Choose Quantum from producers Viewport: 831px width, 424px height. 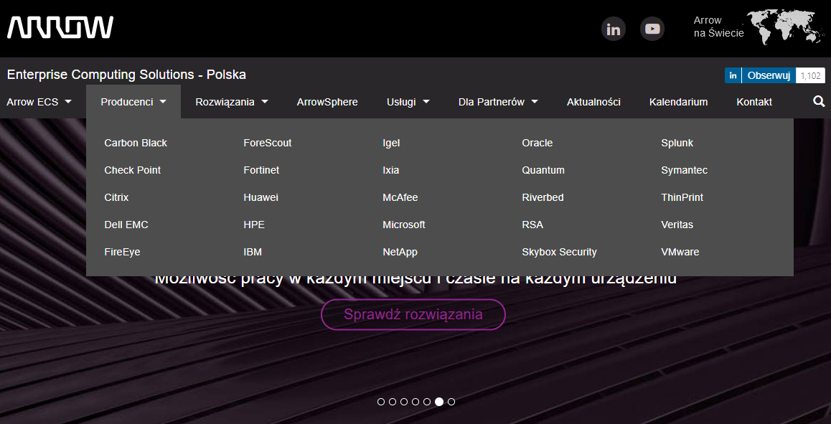pyautogui.click(x=543, y=170)
